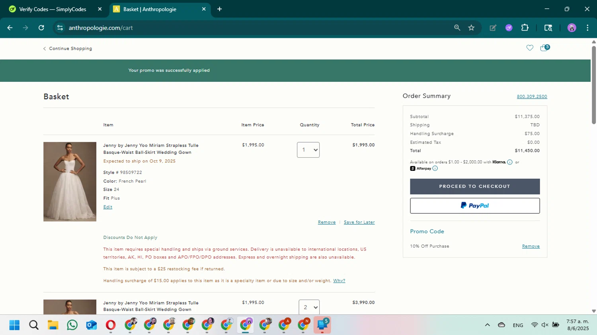Click the address bar URL field
Viewport: 597px width, 335px height.
click(255, 28)
